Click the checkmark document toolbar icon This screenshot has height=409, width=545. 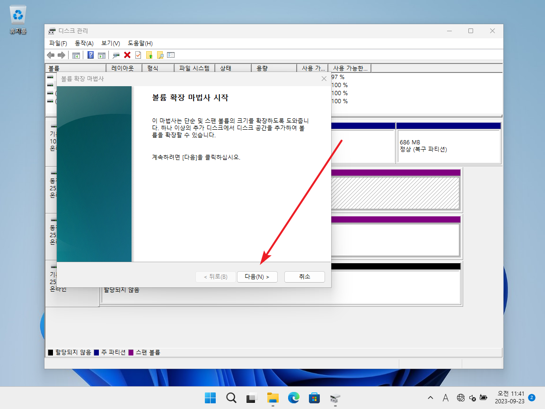click(138, 55)
